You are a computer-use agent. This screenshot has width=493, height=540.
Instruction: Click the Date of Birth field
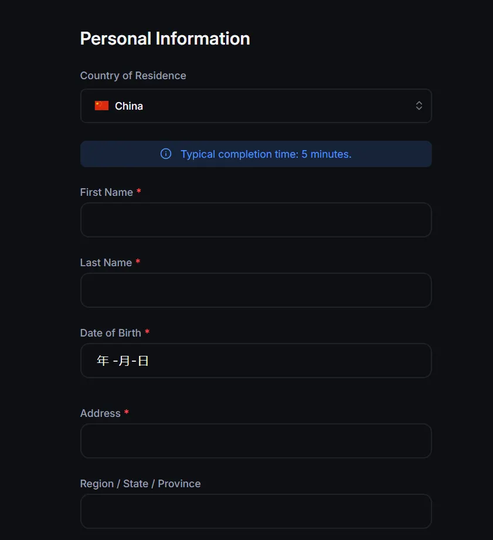[256, 361]
